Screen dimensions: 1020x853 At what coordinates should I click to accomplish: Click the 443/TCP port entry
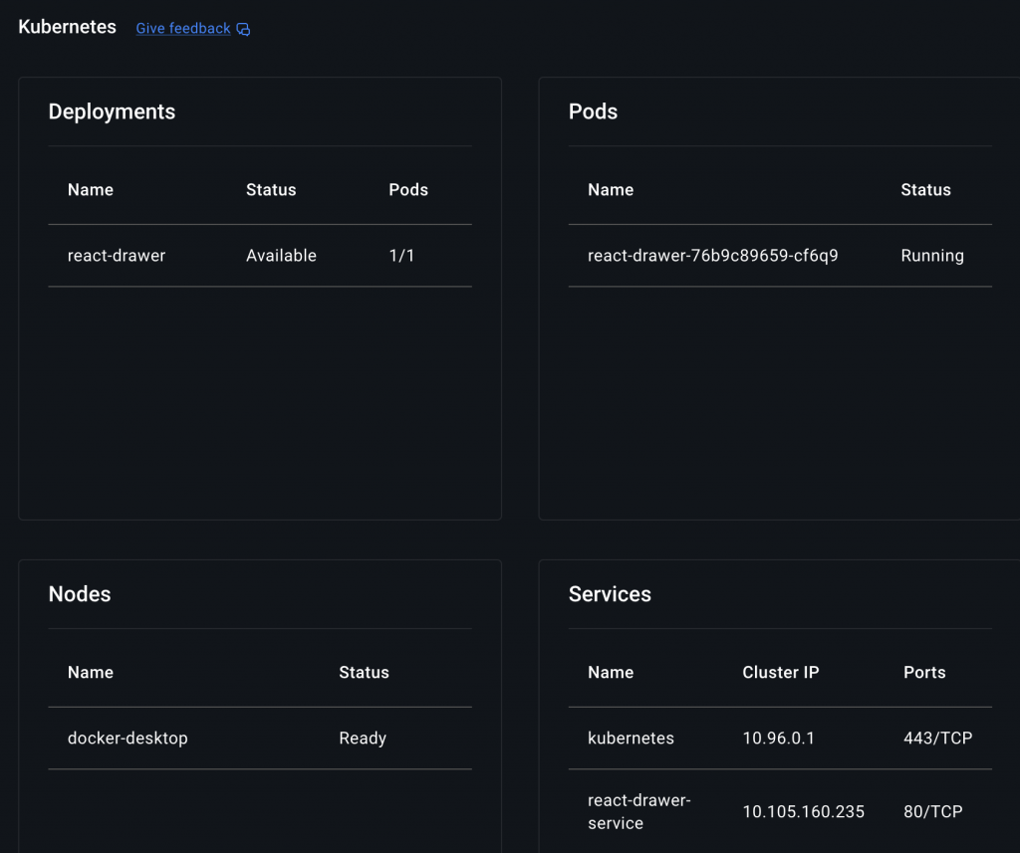pyautogui.click(x=937, y=739)
